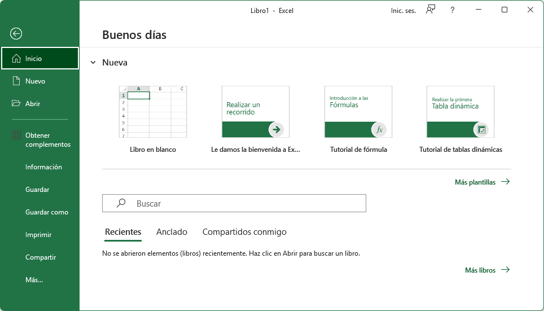Open the Inicio home page
The image size is (544, 311).
40,58
